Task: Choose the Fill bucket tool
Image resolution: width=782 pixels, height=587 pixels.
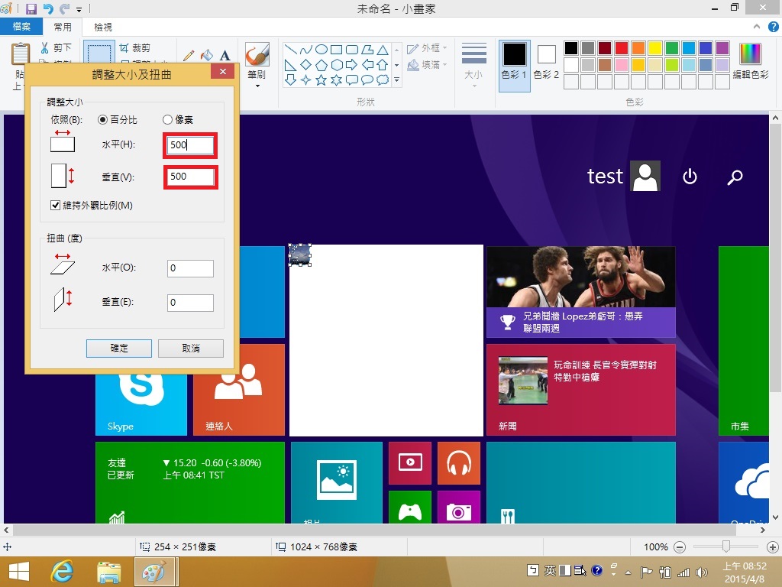Action: click(x=206, y=55)
